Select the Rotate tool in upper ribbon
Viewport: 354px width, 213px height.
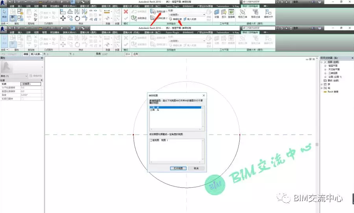coord(77,18)
